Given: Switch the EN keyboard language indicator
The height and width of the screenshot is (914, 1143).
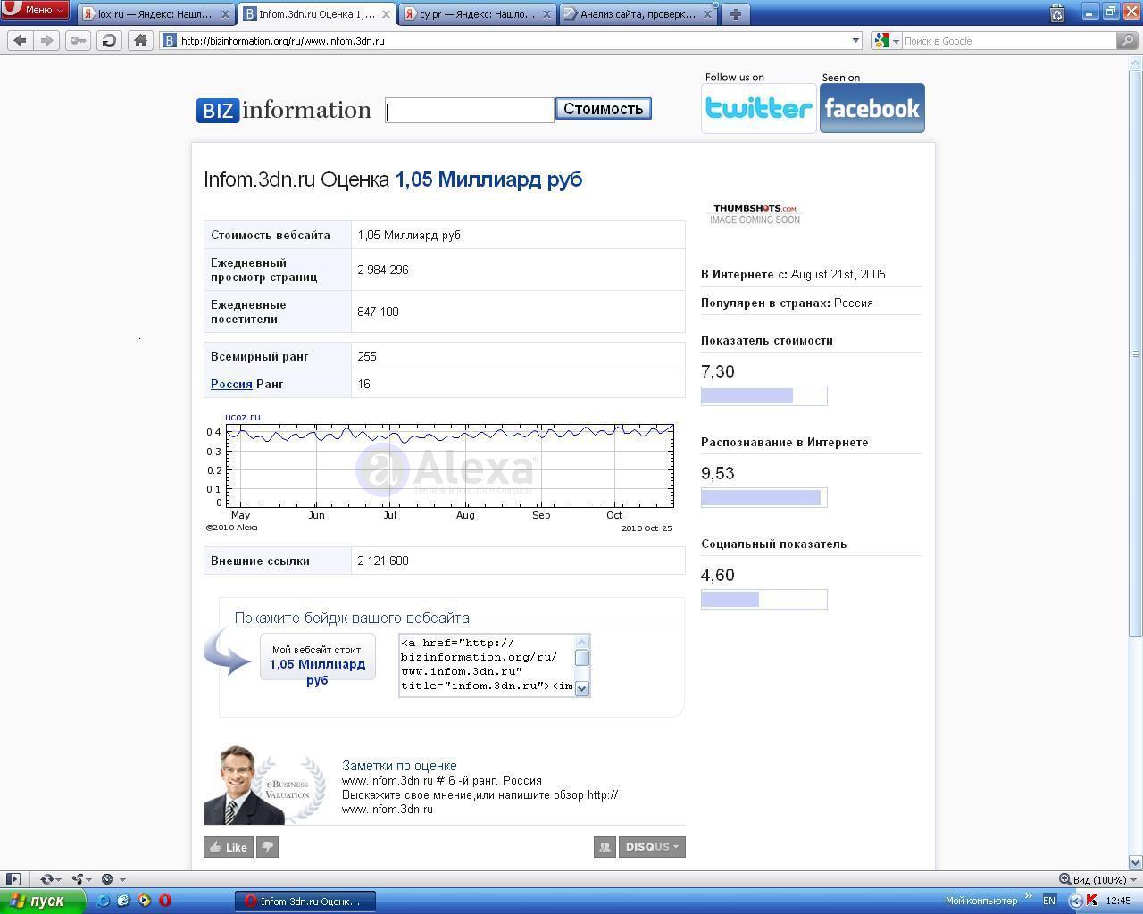Looking at the screenshot, I should click(1049, 901).
